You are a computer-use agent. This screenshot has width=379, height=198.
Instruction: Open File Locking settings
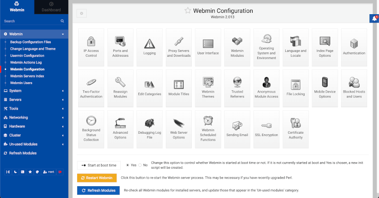point(296,88)
